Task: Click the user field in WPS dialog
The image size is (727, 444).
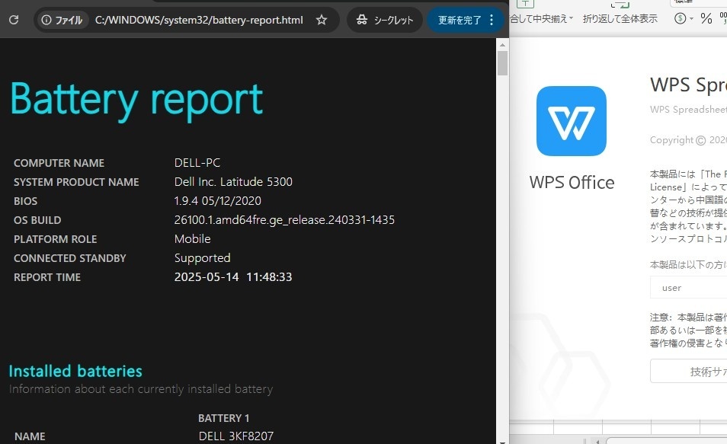Action: click(689, 288)
